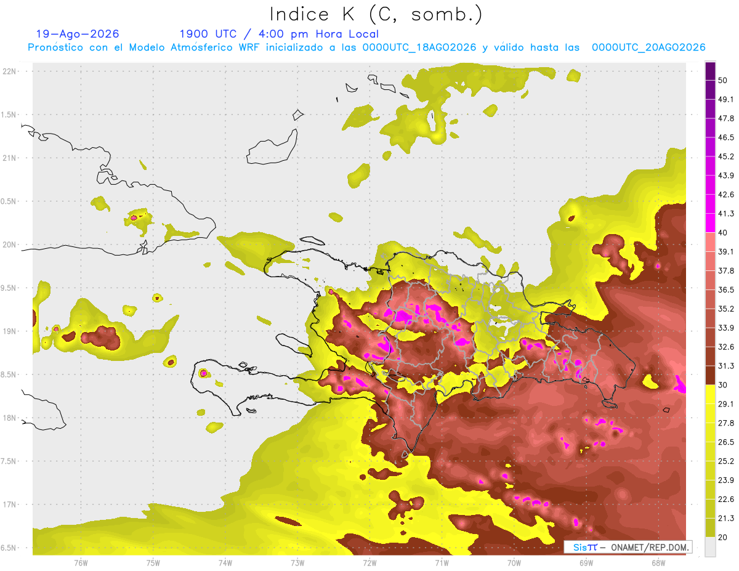
Task: Select the date label "19-Ago-2026"
Action: 78,34
